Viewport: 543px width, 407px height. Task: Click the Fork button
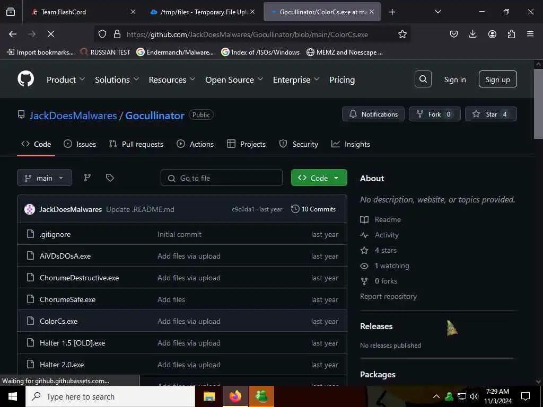coord(435,114)
